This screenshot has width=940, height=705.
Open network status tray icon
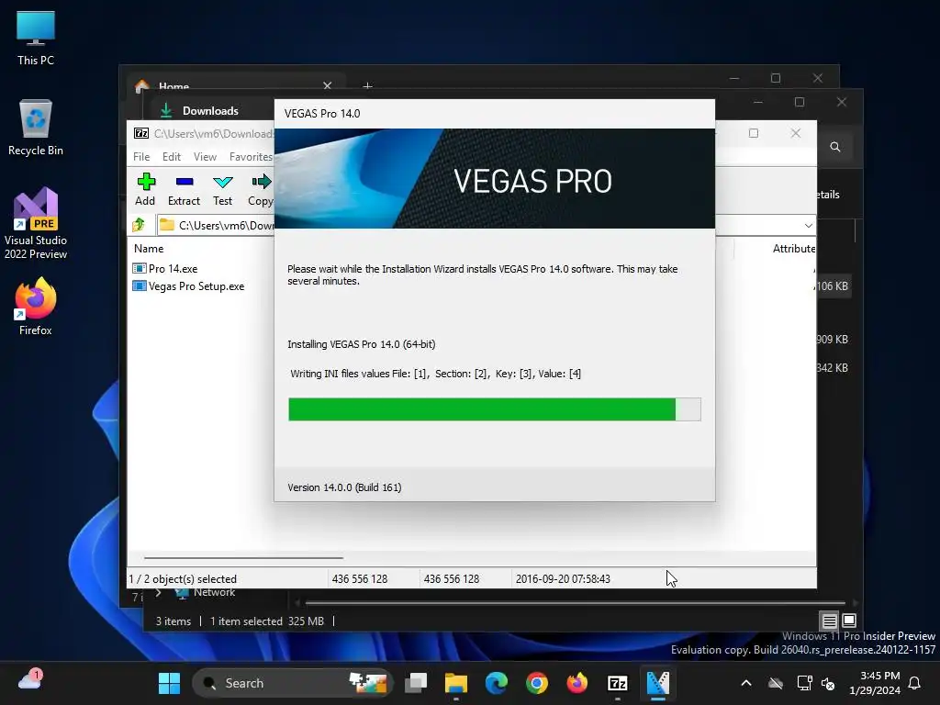point(804,683)
